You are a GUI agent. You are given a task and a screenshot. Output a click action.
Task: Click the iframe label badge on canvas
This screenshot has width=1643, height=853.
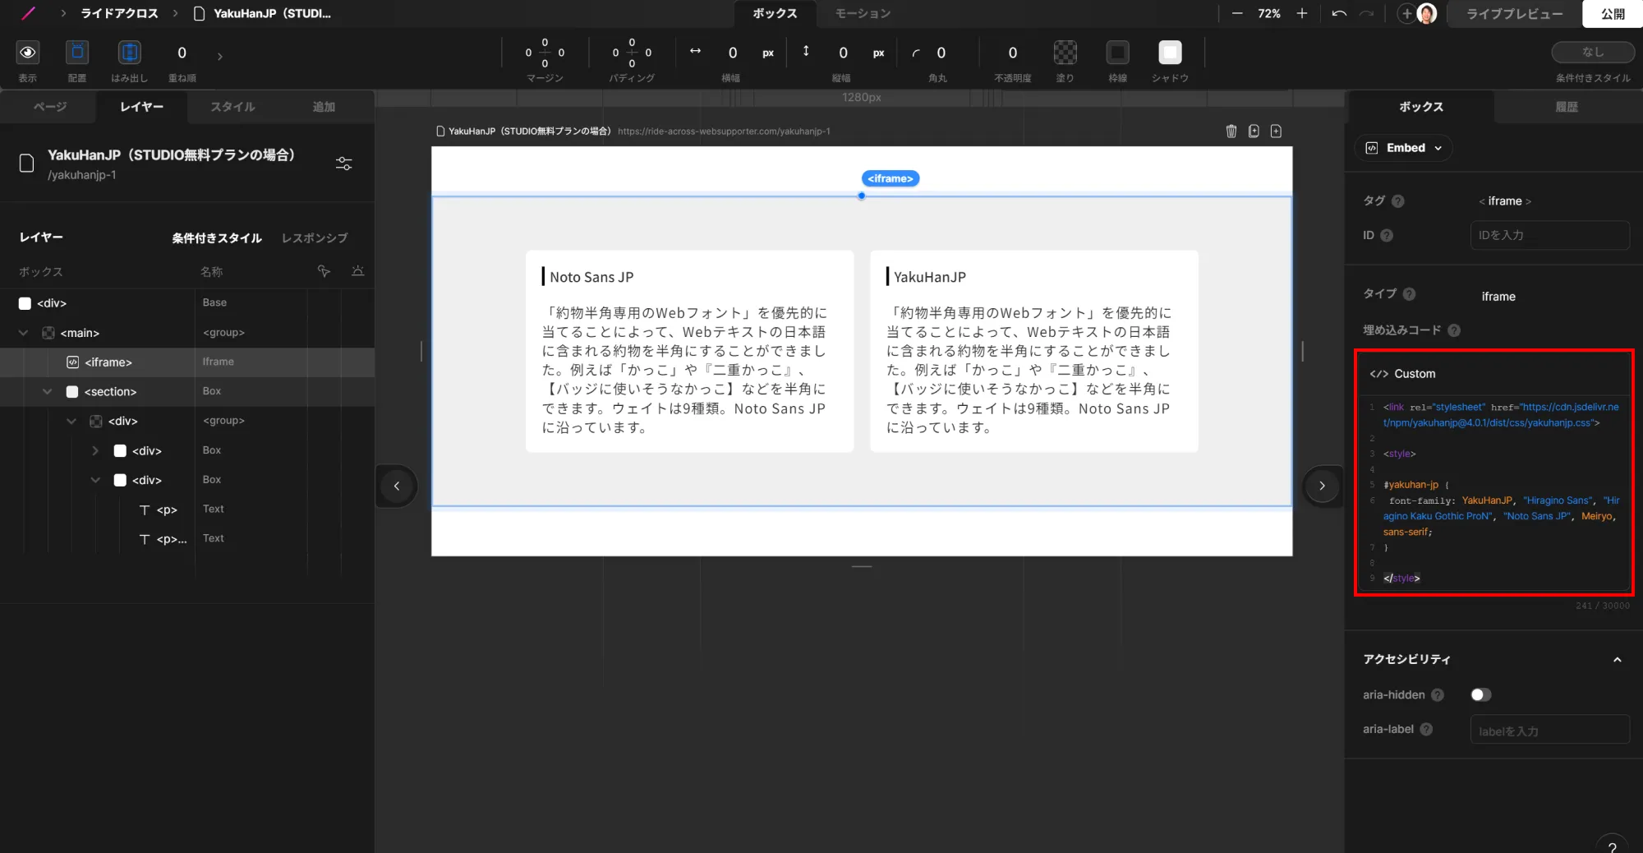tap(891, 178)
